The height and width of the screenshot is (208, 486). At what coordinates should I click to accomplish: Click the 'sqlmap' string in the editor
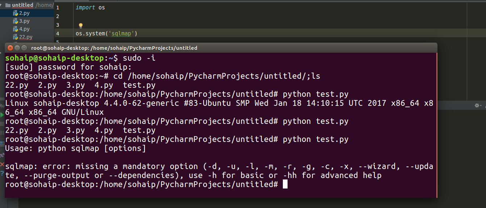coord(123,34)
